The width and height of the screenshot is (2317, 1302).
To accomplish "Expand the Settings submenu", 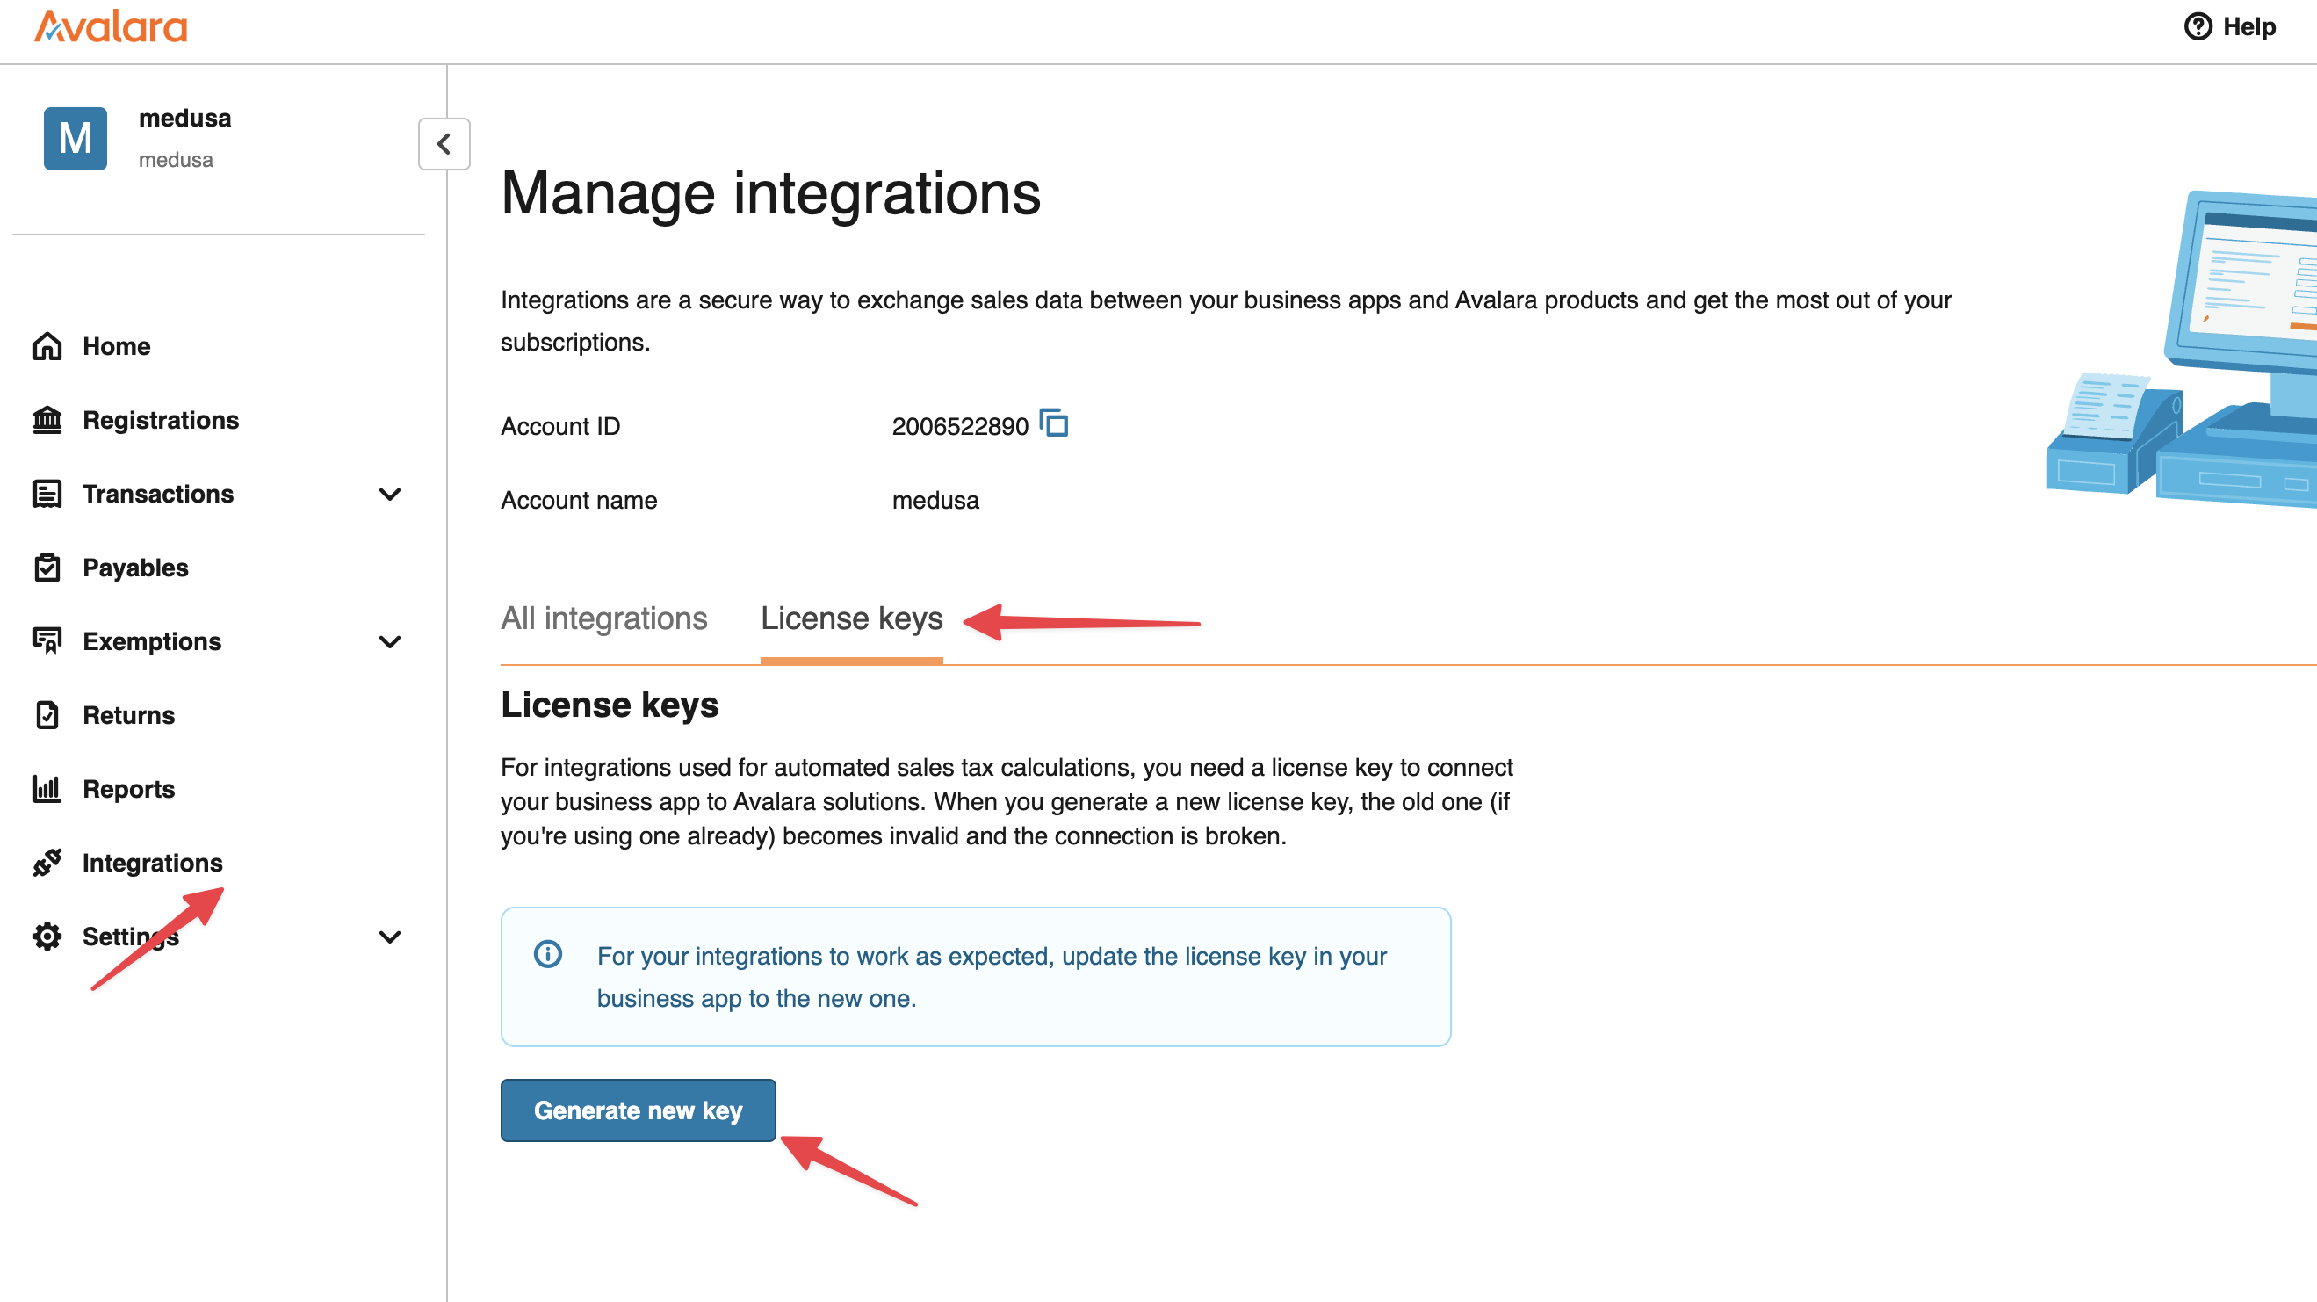I will [x=389, y=937].
